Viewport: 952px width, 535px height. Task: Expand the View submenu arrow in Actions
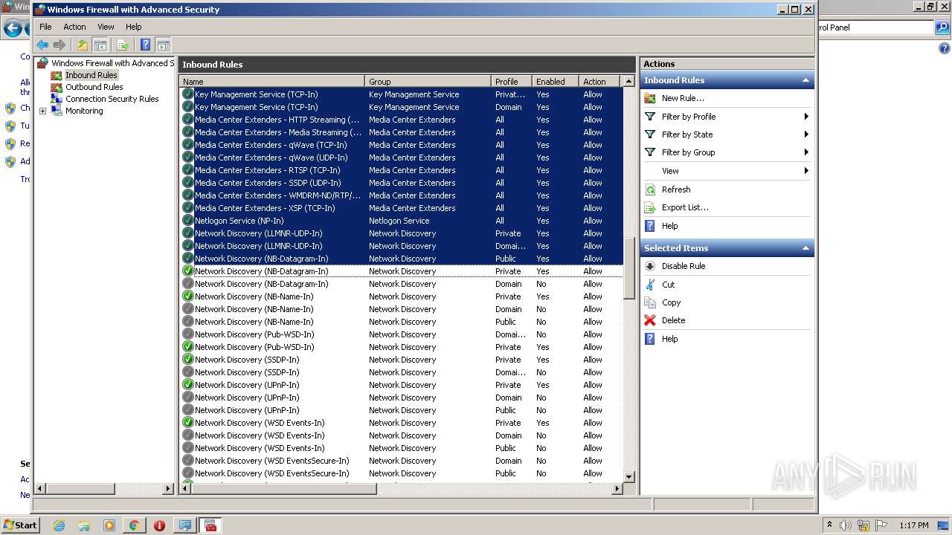coord(806,171)
